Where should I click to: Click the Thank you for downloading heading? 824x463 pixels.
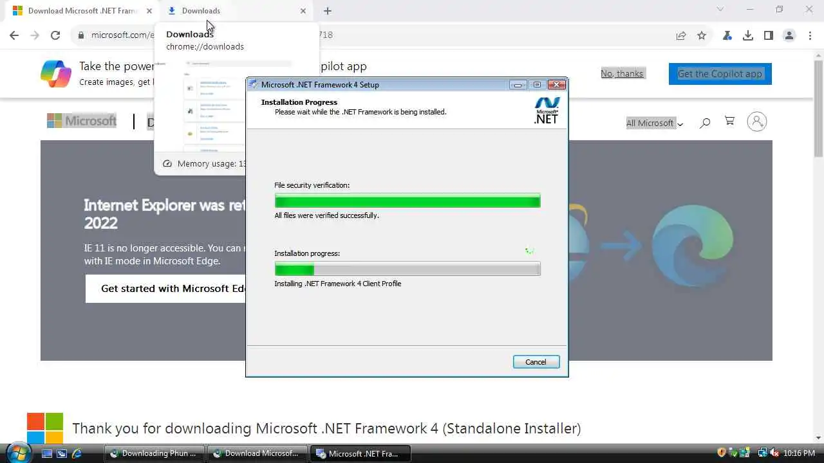coord(326,428)
